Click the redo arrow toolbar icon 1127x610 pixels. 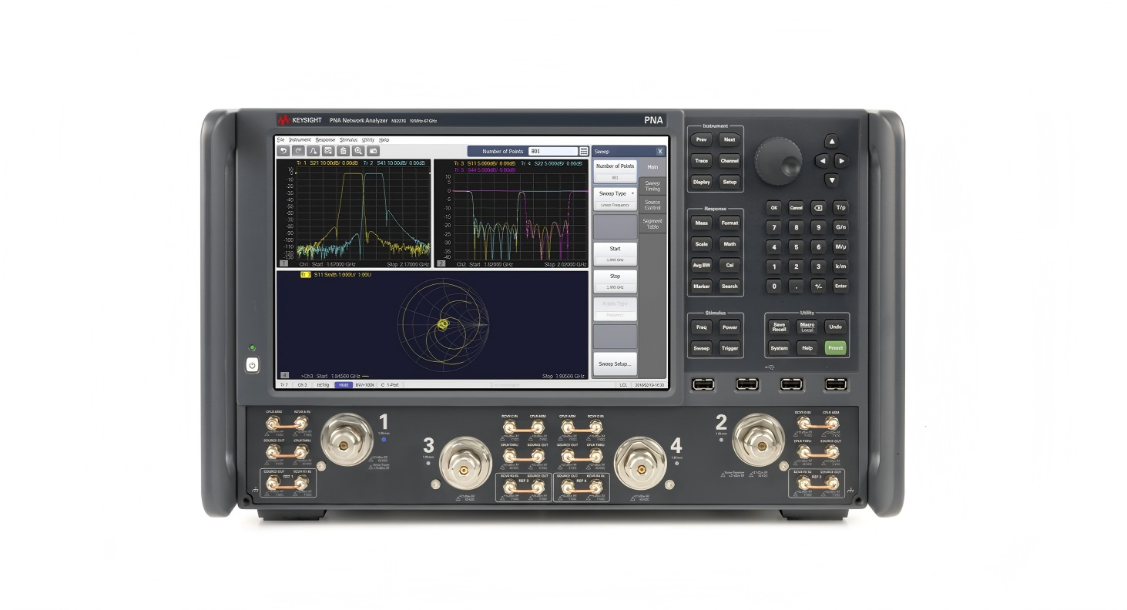coord(298,152)
